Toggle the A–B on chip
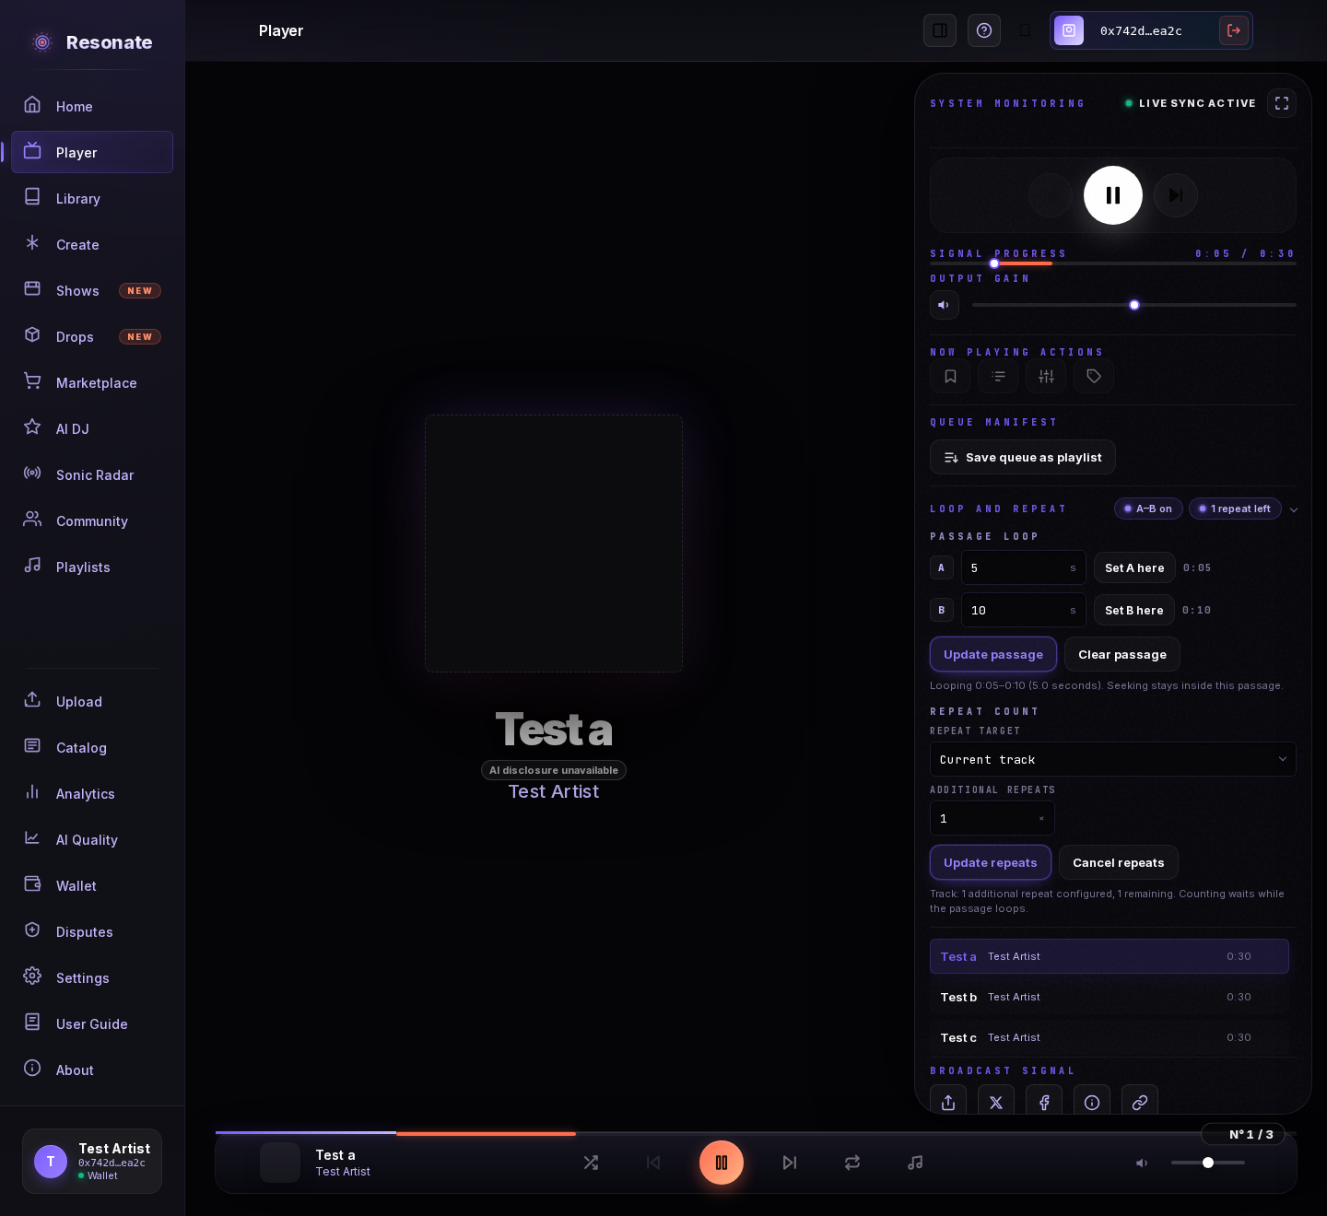 coord(1148,509)
